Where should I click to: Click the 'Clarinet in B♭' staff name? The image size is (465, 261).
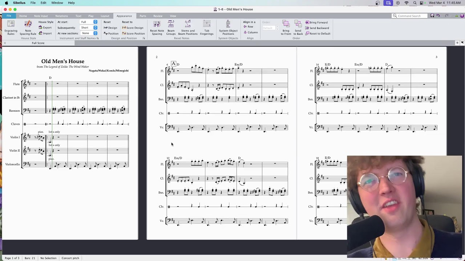point(11,98)
